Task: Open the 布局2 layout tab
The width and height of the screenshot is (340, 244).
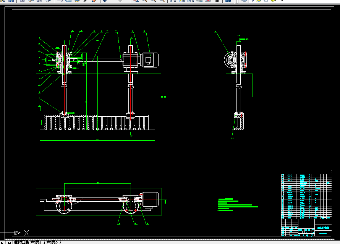Action: pyautogui.click(x=52, y=242)
